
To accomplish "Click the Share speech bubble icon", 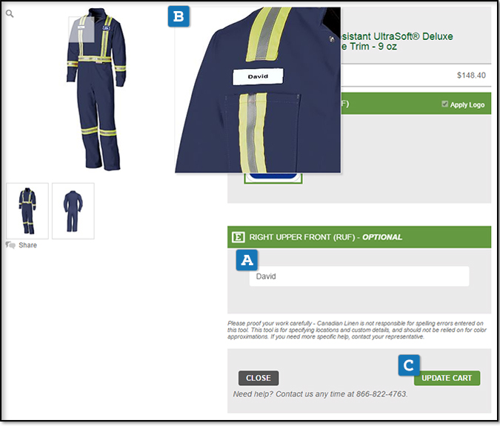I will pyautogui.click(x=10, y=245).
